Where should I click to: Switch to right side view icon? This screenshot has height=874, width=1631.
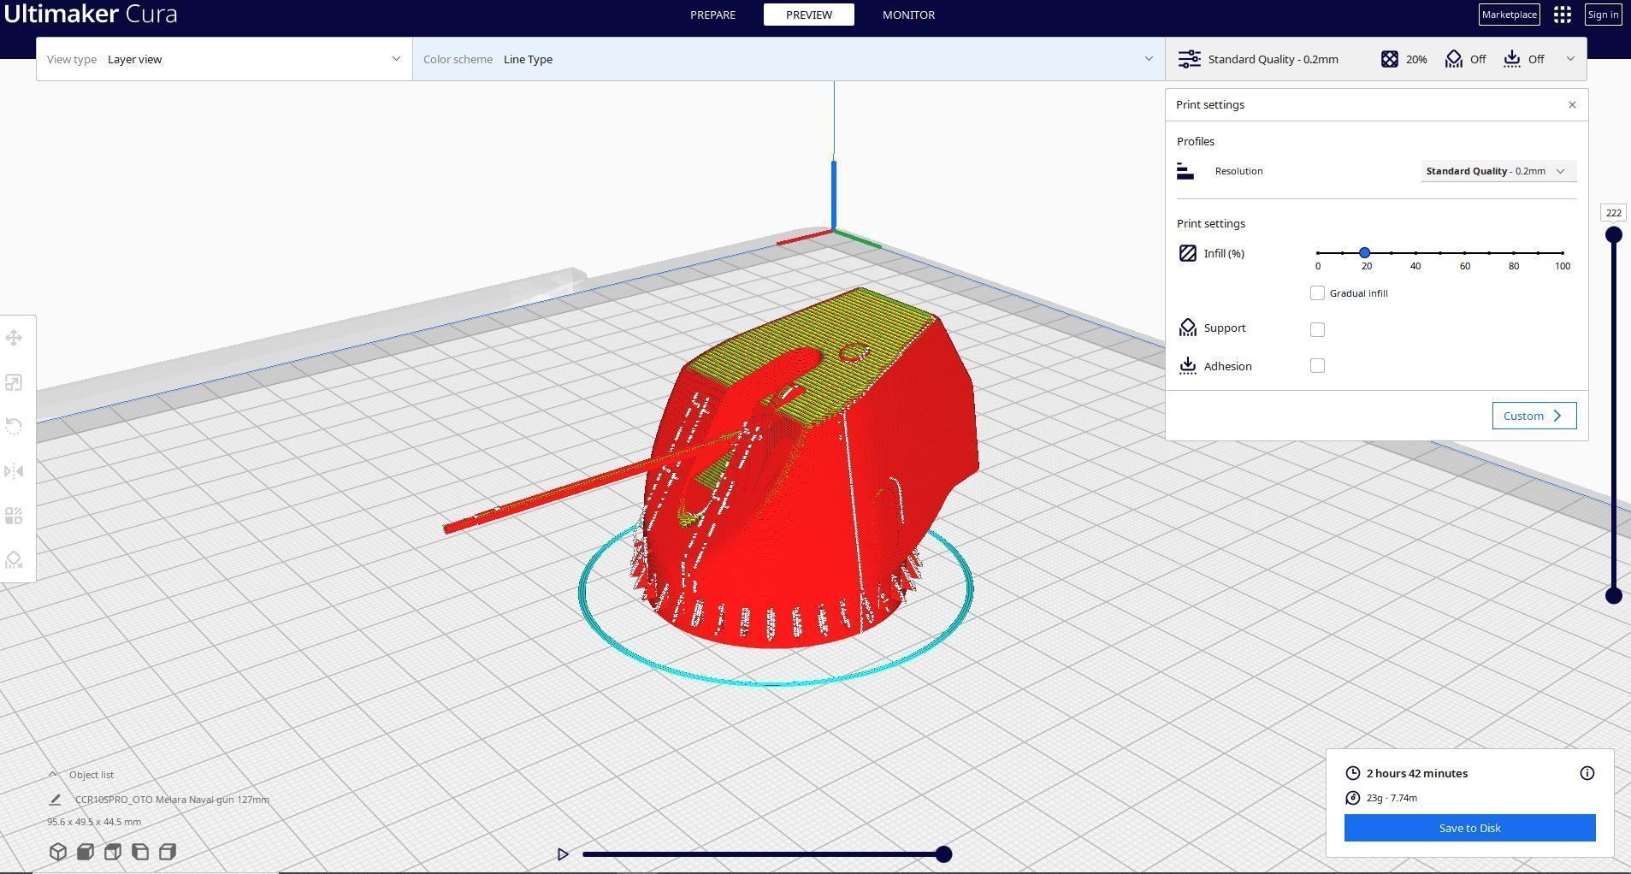coord(167,852)
